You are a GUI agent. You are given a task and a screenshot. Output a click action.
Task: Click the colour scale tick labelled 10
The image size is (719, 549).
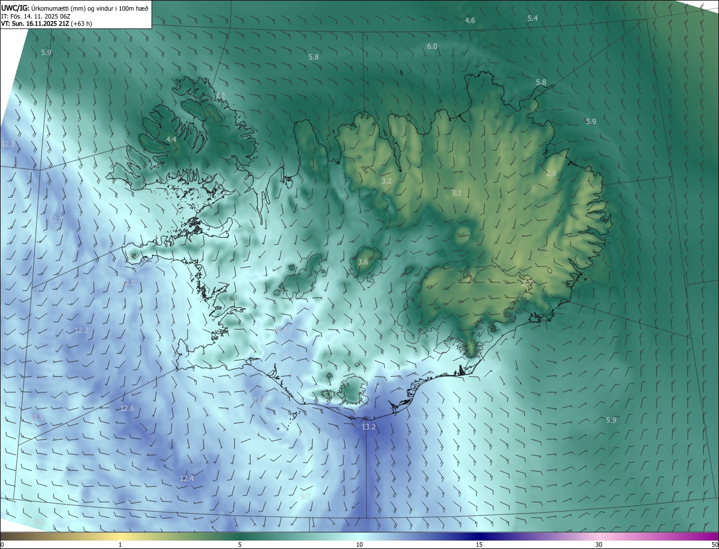click(x=359, y=545)
